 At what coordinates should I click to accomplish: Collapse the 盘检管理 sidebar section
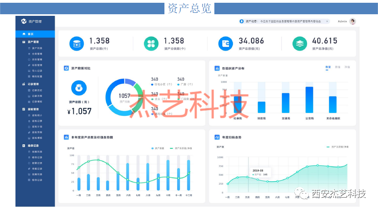pyautogui.click(x=33, y=109)
